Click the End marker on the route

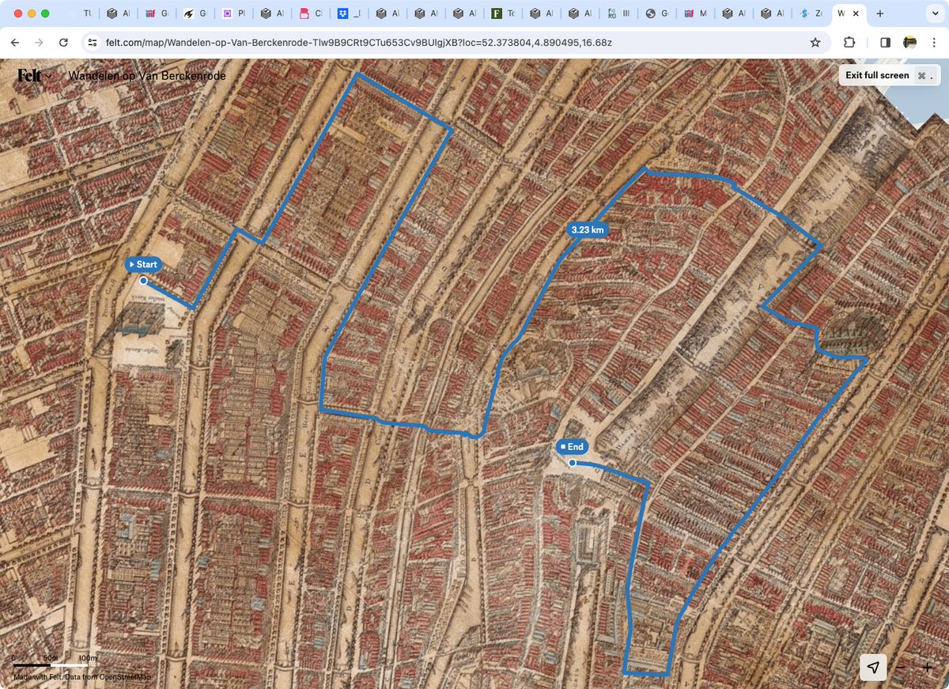pyautogui.click(x=573, y=446)
